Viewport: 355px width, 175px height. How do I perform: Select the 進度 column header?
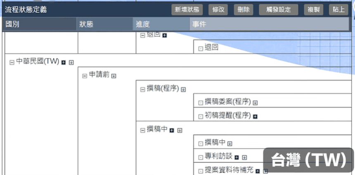(142, 25)
